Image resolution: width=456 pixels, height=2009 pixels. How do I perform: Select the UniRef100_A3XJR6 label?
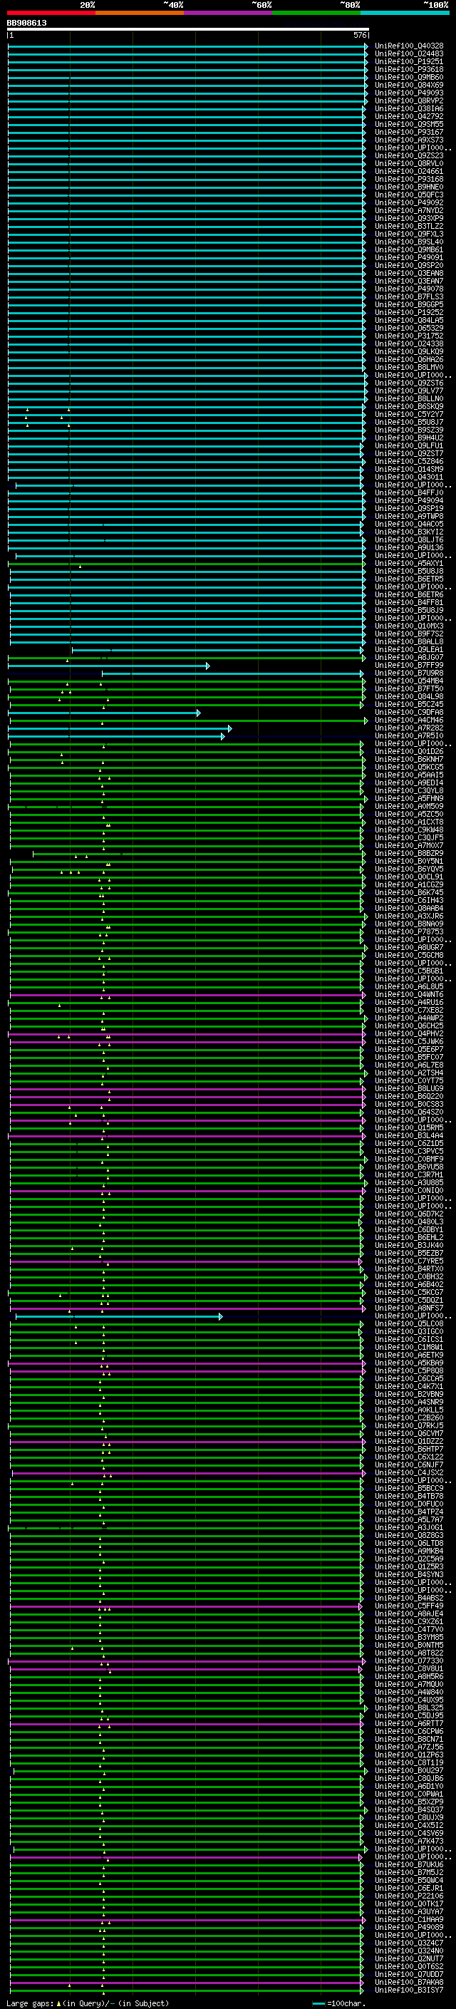(409, 916)
